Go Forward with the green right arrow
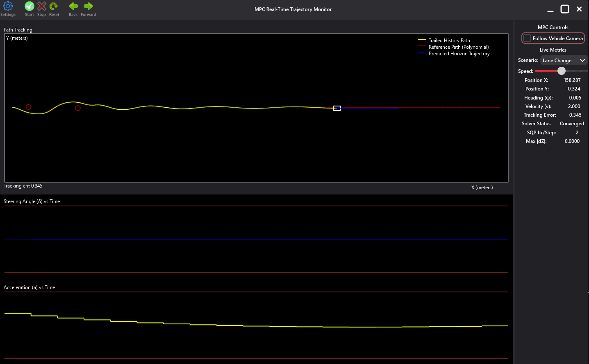The image size is (589, 364). click(89, 6)
